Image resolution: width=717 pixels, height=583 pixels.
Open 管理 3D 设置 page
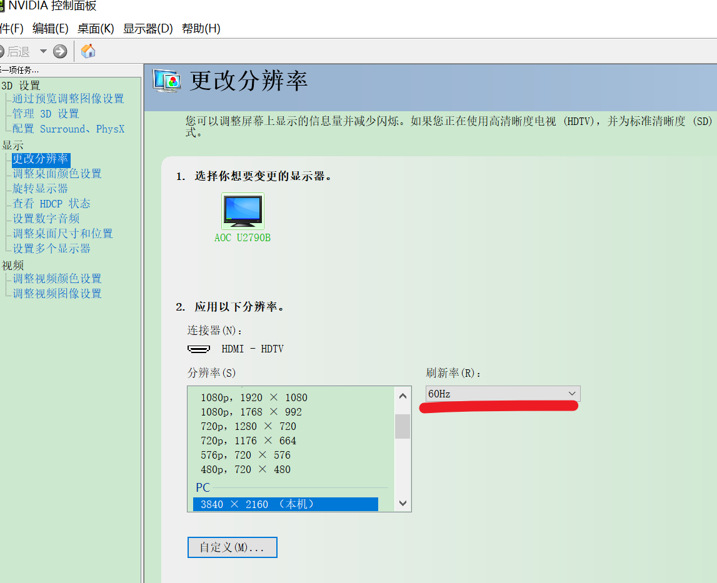(46, 113)
